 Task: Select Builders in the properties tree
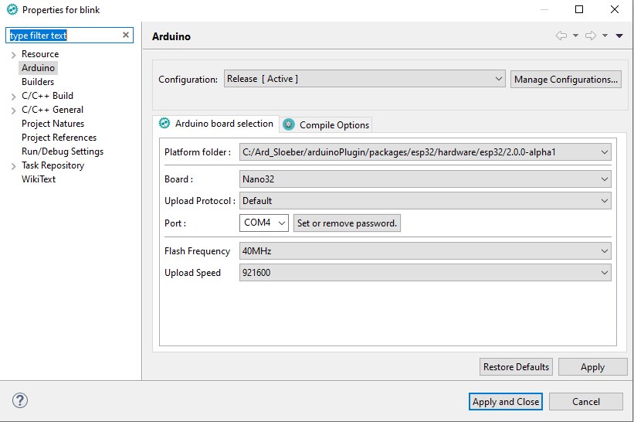pos(38,82)
